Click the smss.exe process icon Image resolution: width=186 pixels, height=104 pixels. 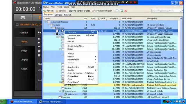[x=54, y=28]
